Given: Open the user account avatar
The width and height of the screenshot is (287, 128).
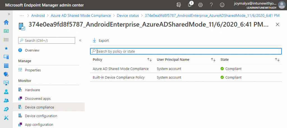Looking at the screenshot, I should 282,5.
